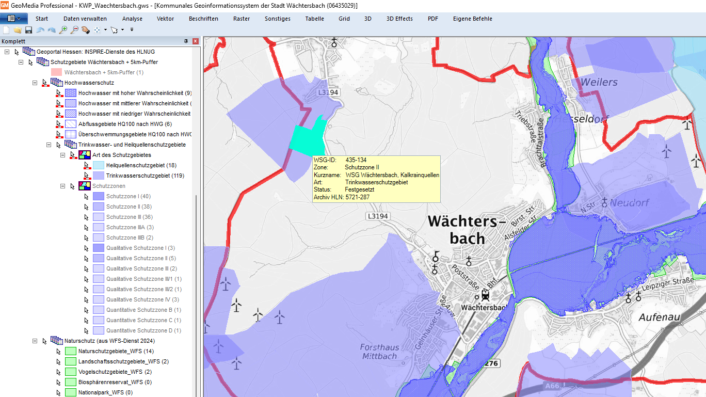Open a file with the folder icon
The height and width of the screenshot is (397, 706).
click(18, 30)
